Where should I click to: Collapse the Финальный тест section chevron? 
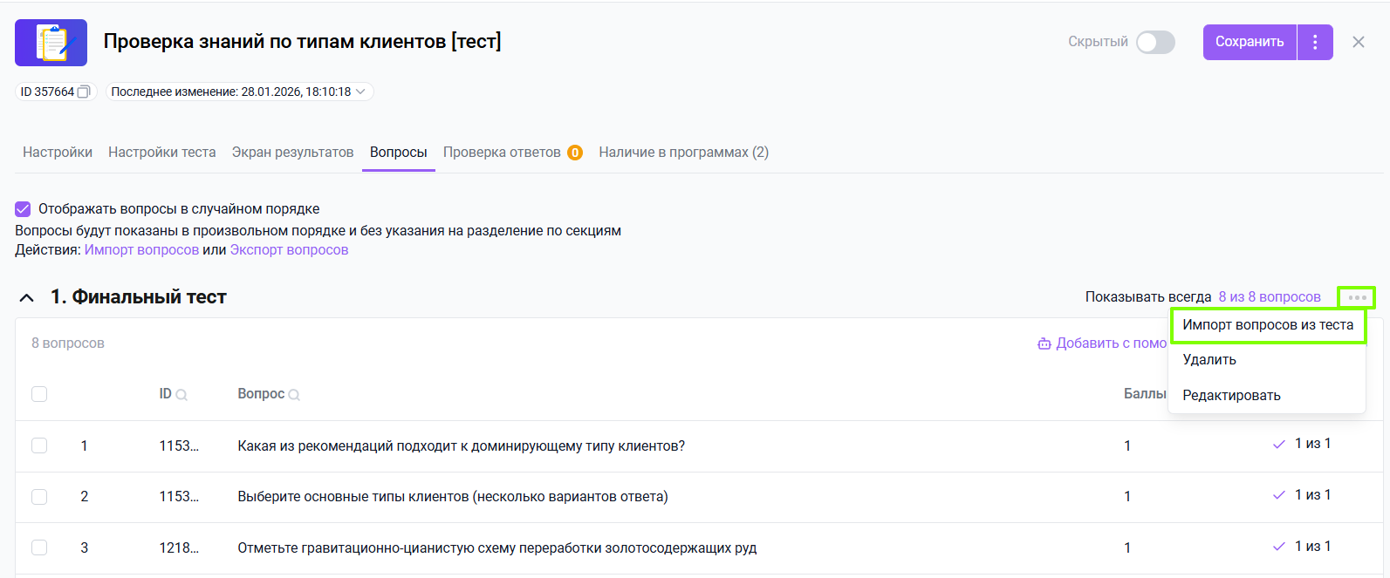click(x=27, y=298)
